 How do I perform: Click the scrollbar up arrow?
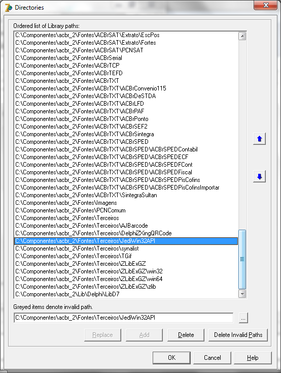point(242,36)
